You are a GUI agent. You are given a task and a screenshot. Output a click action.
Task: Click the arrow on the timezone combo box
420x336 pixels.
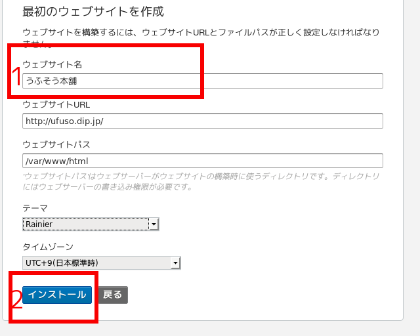[x=175, y=263]
